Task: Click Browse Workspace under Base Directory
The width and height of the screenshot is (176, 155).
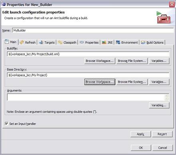Action: coord(100,82)
